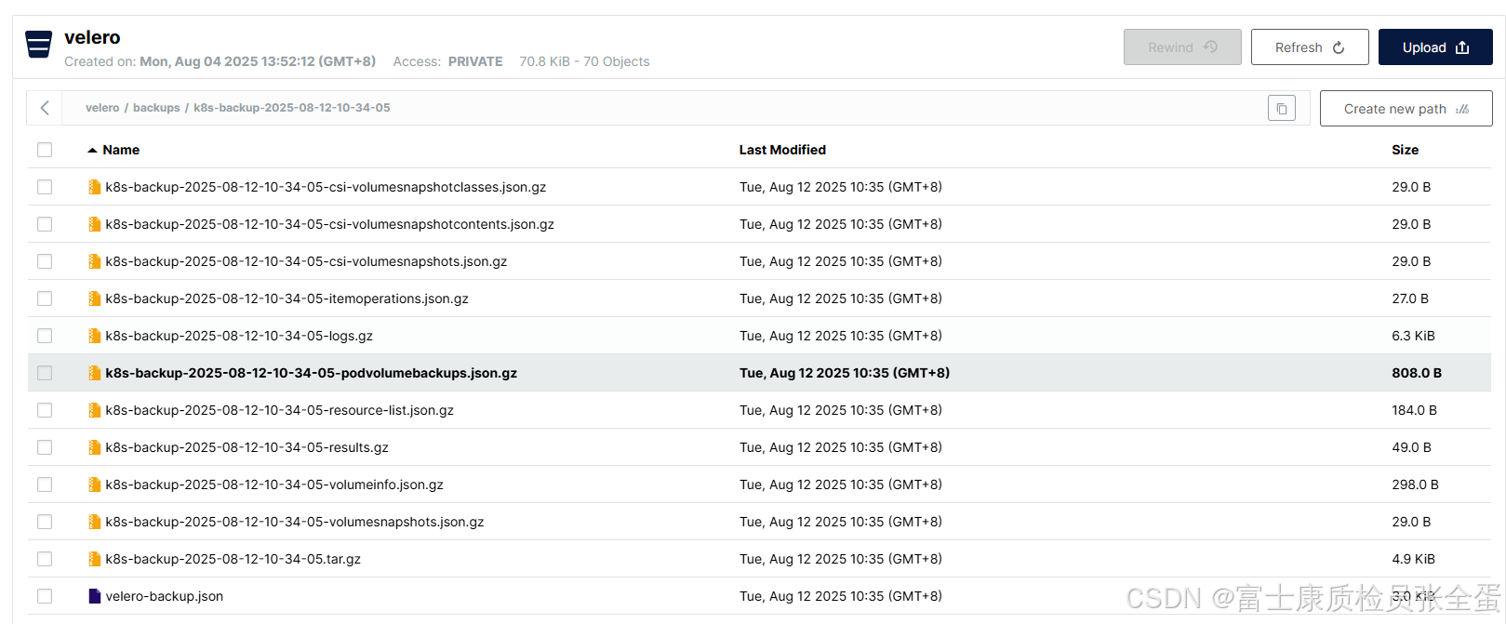This screenshot has width=1506, height=624.
Task: Open the backups breadcrumb link
Action: [156, 108]
